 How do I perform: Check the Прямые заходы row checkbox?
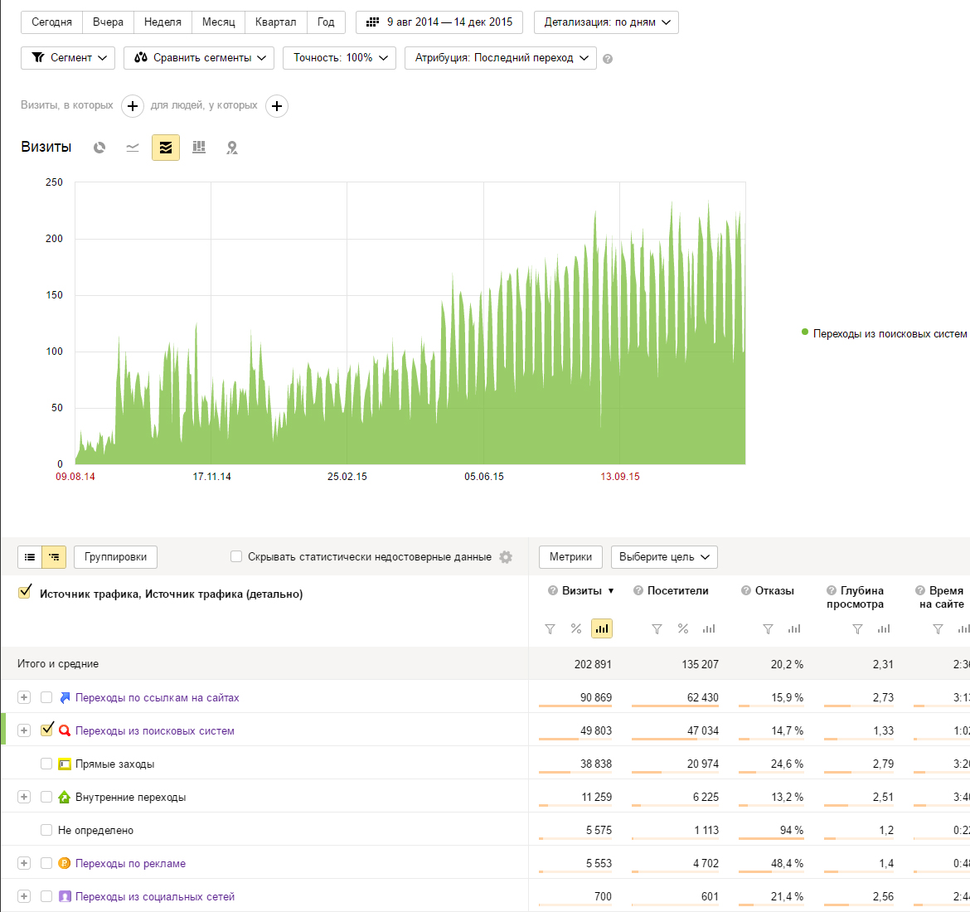[x=46, y=764]
